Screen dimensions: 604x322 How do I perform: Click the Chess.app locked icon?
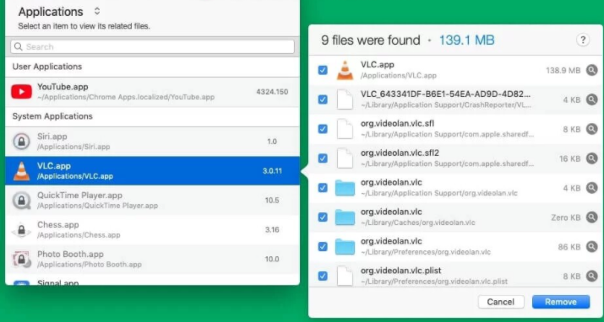(x=22, y=230)
